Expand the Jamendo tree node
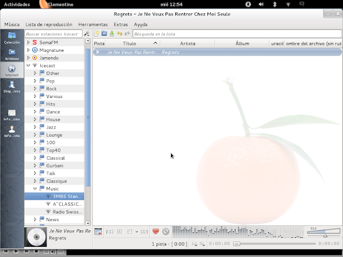 pos(28,58)
